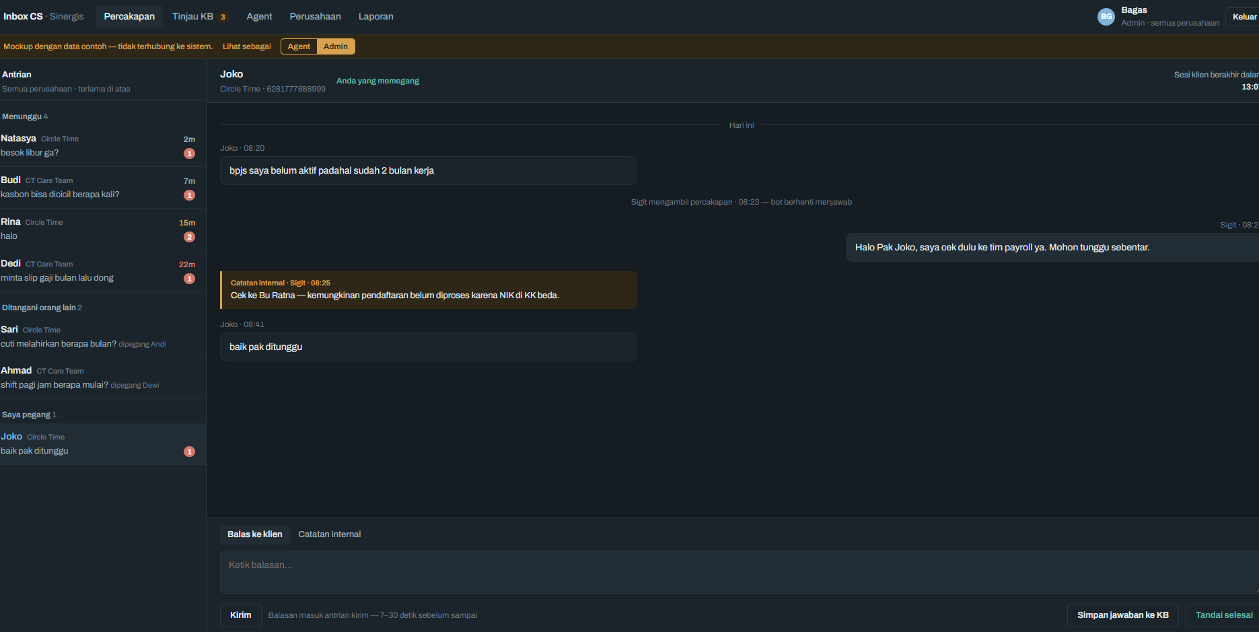The height and width of the screenshot is (632, 1259).
Task: Open the Tinjau KB tab
Action: pyautogui.click(x=200, y=16)
